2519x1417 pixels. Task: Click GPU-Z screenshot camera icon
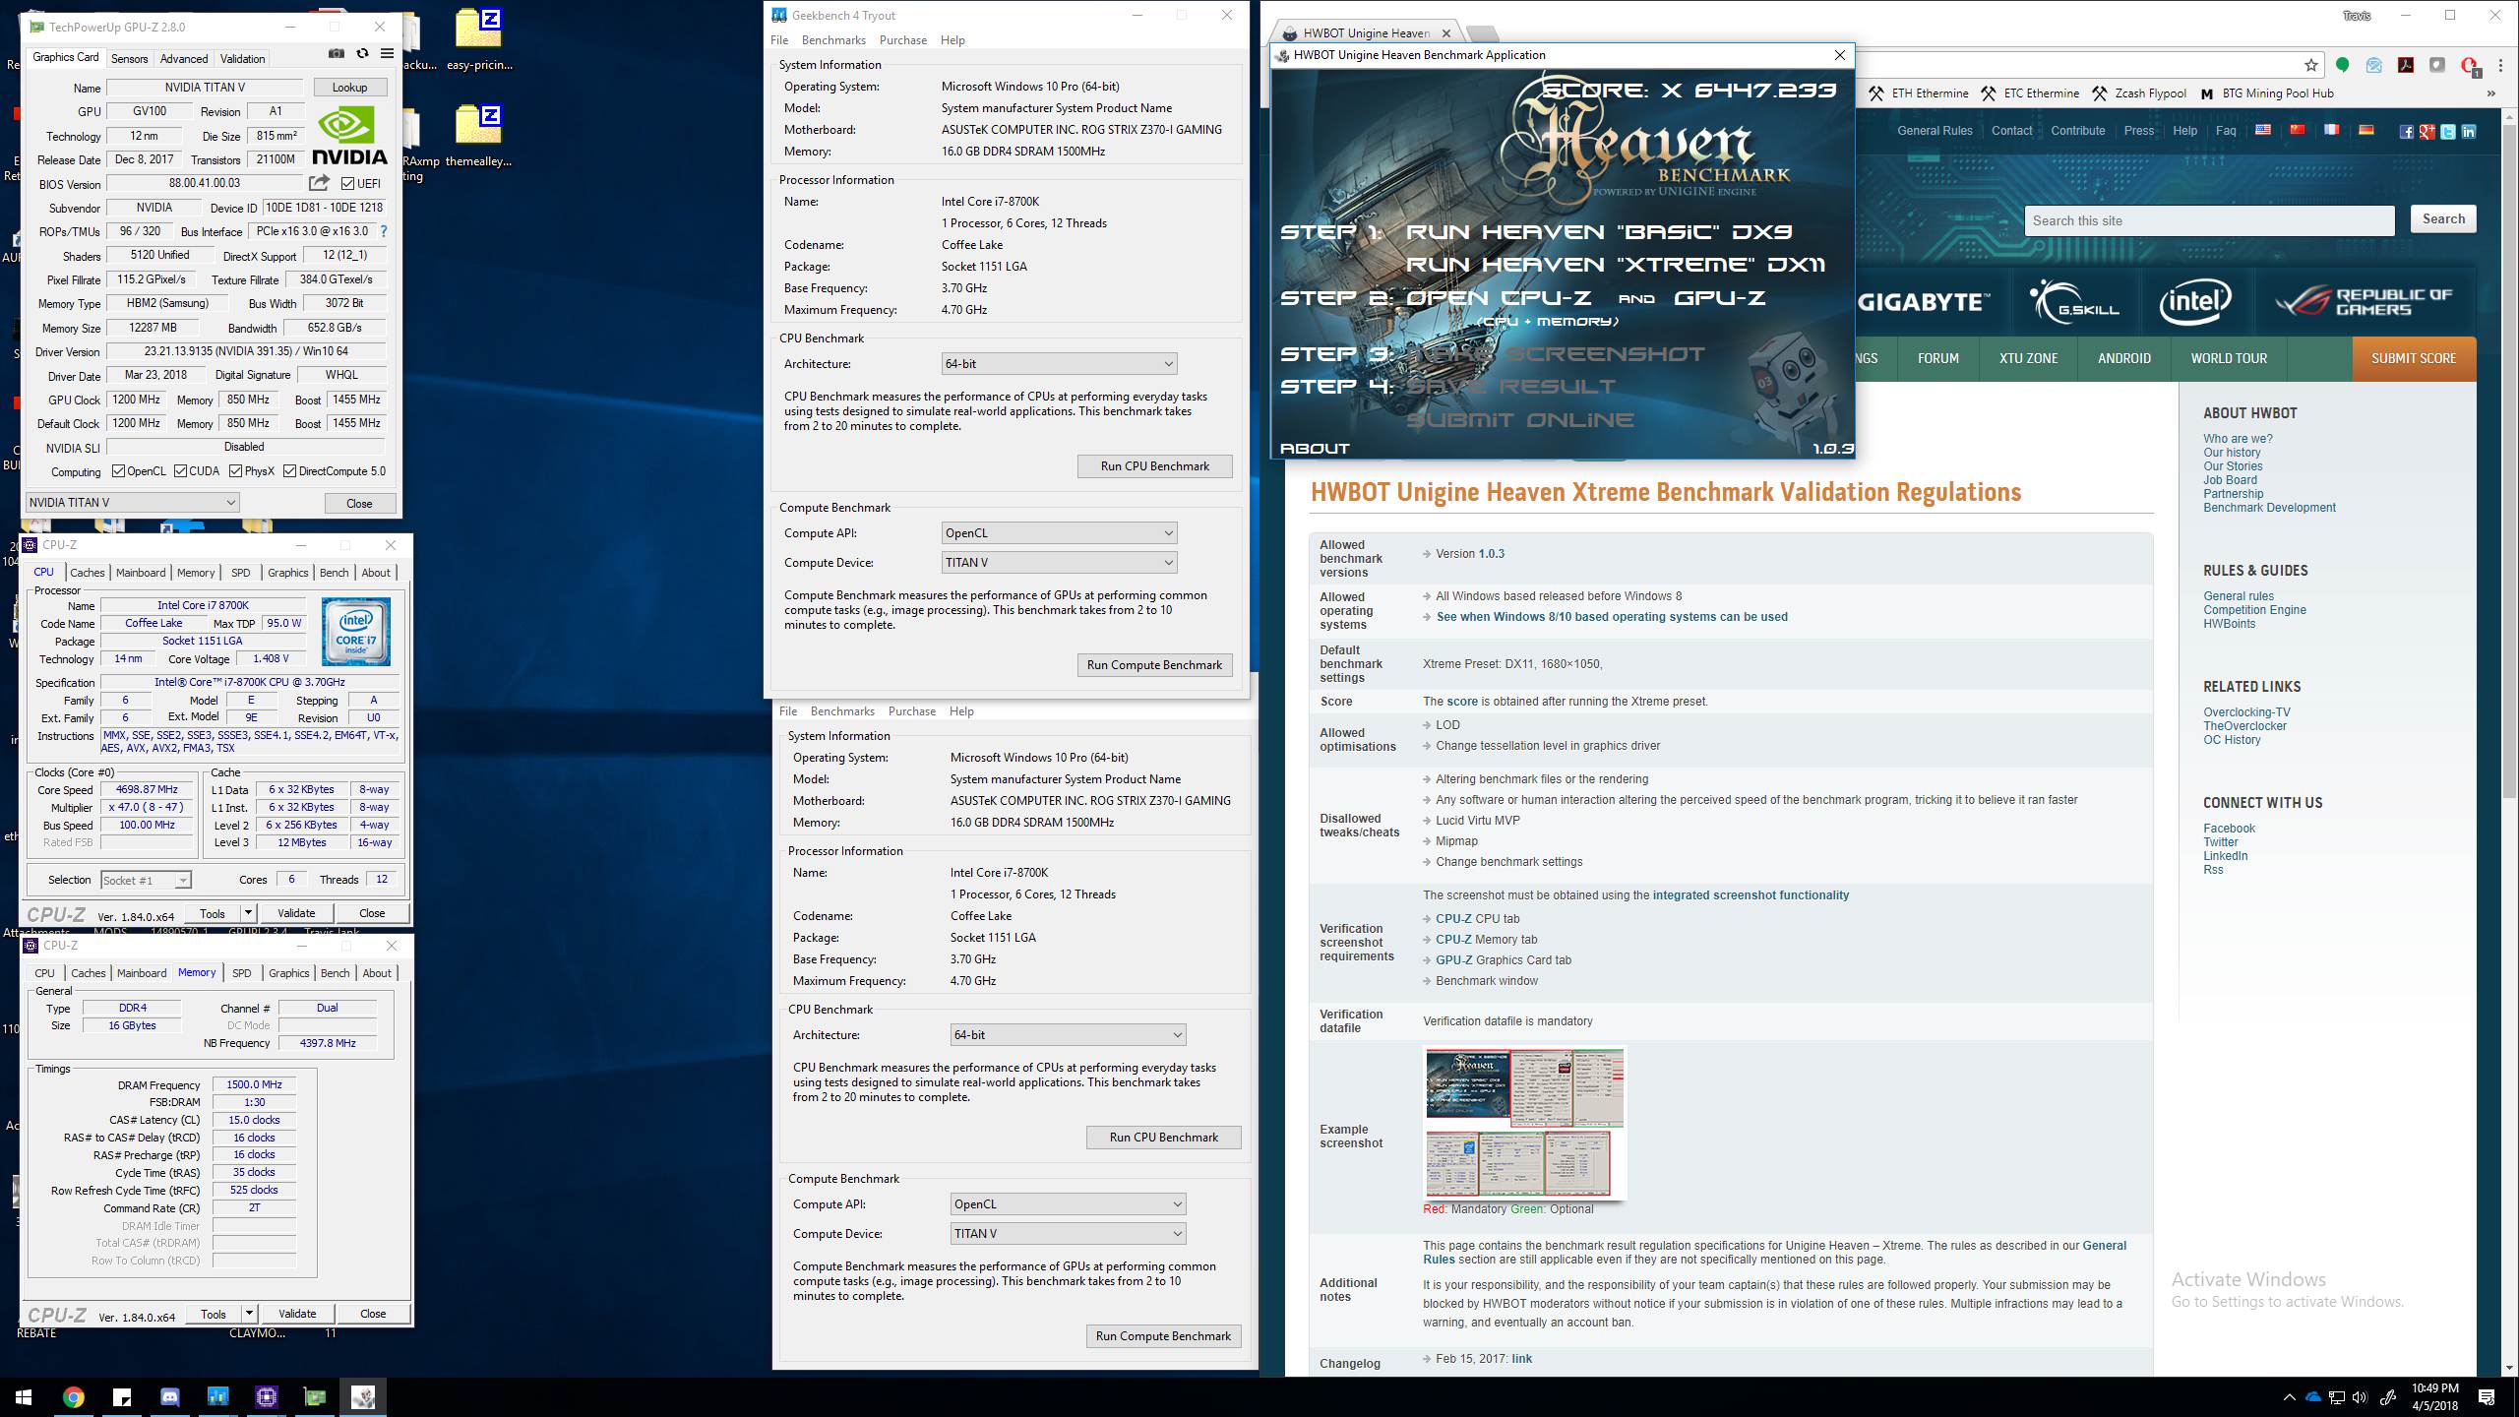pos(336,54)
